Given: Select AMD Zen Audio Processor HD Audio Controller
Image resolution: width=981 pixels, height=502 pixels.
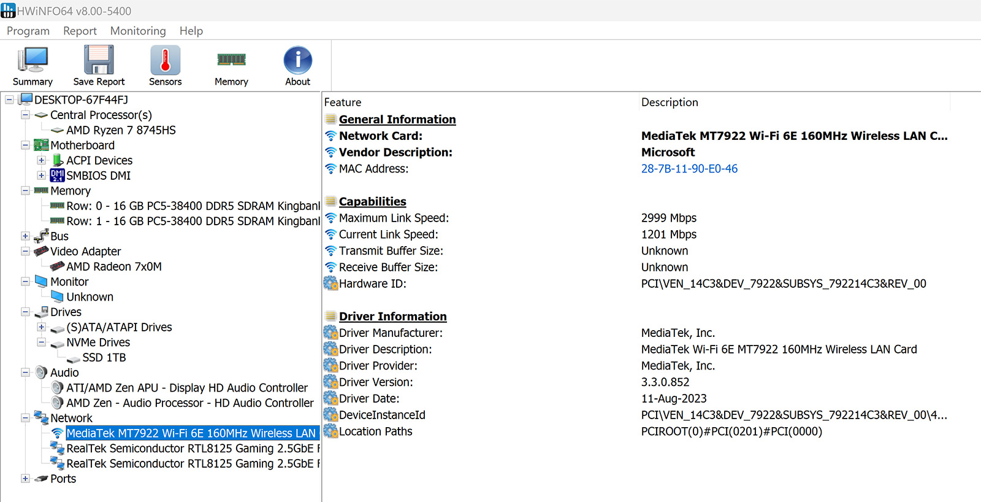Looking at the screenshot, I should (190, 403).
